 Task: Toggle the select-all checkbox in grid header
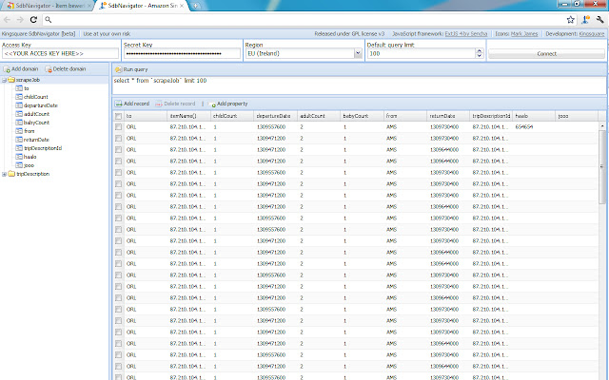[118, 115]
